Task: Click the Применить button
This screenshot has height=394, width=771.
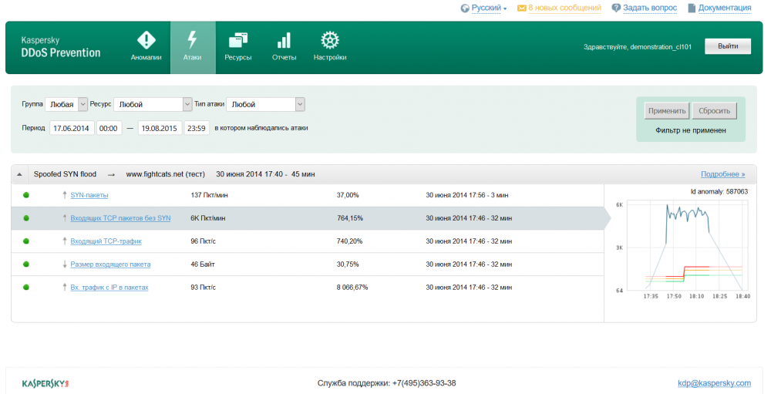Action: pyautogui.click(x=667, y=111)
